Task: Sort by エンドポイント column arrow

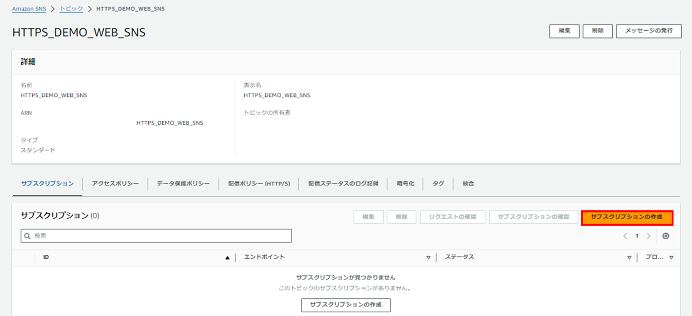Action: (x=428, y=258)
